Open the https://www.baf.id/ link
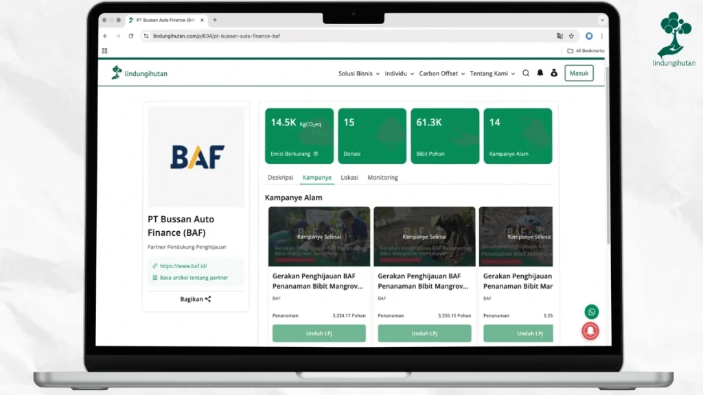Viewport: 703px width, 395px height. [183, 265]
